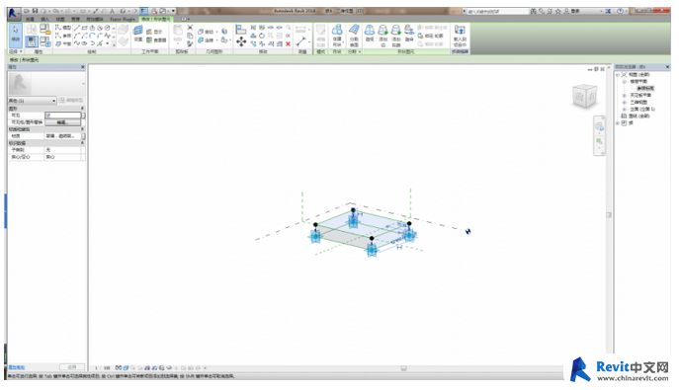Select the Rectangle draw tool

click(x=85, y=28)
